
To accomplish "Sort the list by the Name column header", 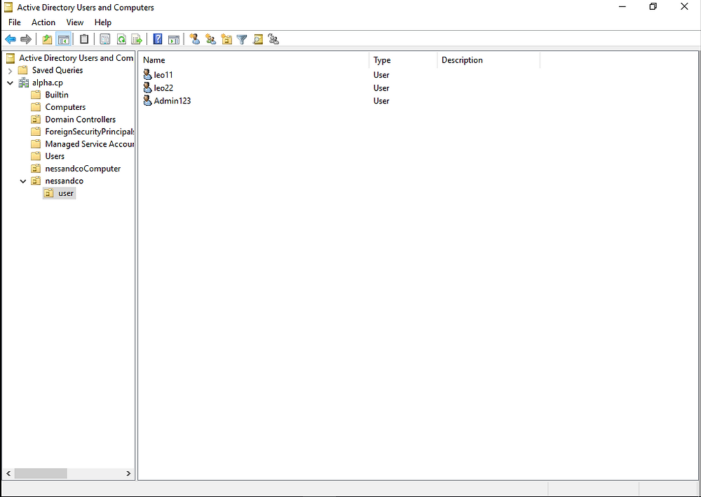I will point(254,60).
